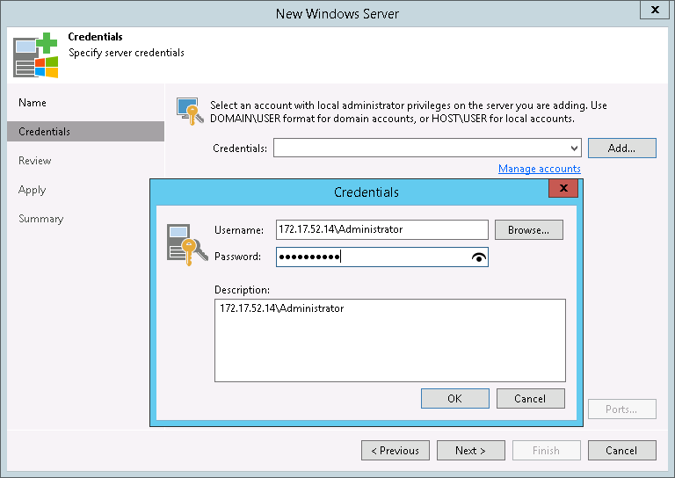This screenshot has height=478, width=675.
Task: Click the Add... button
Action: [x=622, y=148]
